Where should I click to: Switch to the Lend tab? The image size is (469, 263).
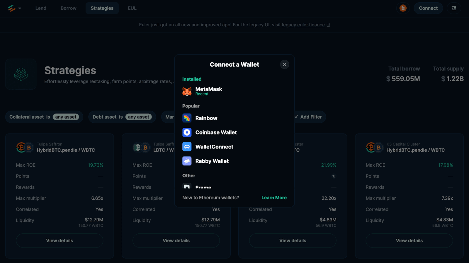[x=41, y=8]
